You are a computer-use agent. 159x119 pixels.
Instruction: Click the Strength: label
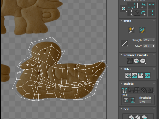coord(137,40)
